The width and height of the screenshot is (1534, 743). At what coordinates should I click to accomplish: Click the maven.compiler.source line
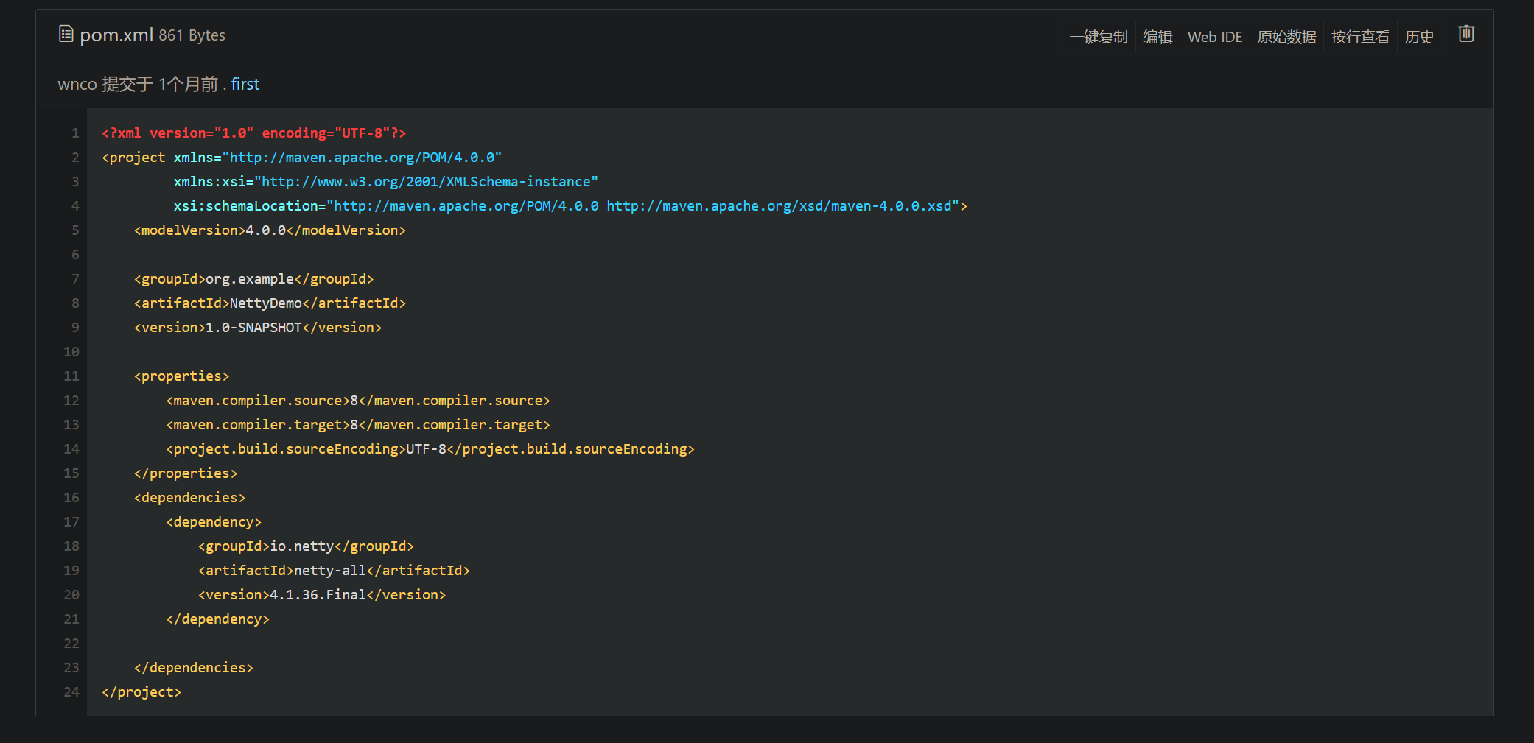point(358,401)
